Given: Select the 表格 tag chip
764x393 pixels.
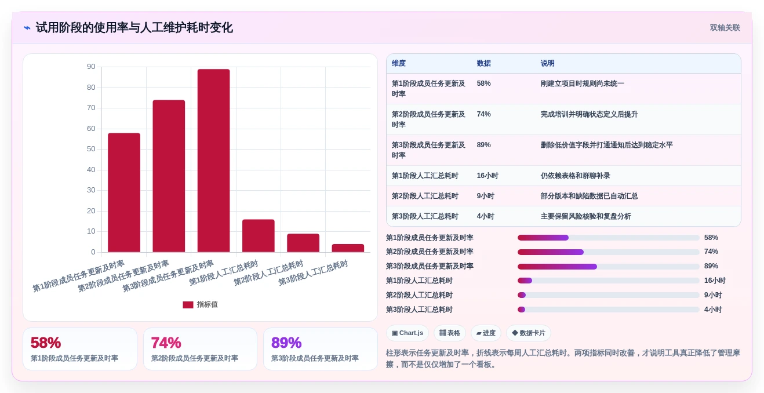Looking at the screenshot, I should point(450,333).
